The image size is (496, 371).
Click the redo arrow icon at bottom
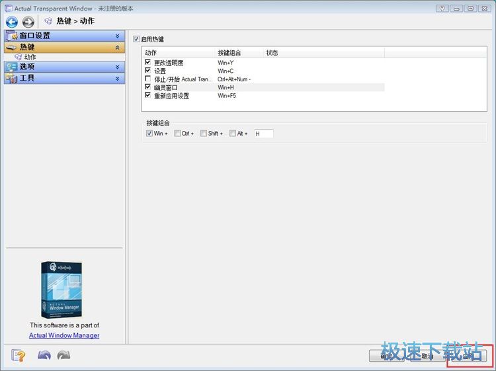63,355
